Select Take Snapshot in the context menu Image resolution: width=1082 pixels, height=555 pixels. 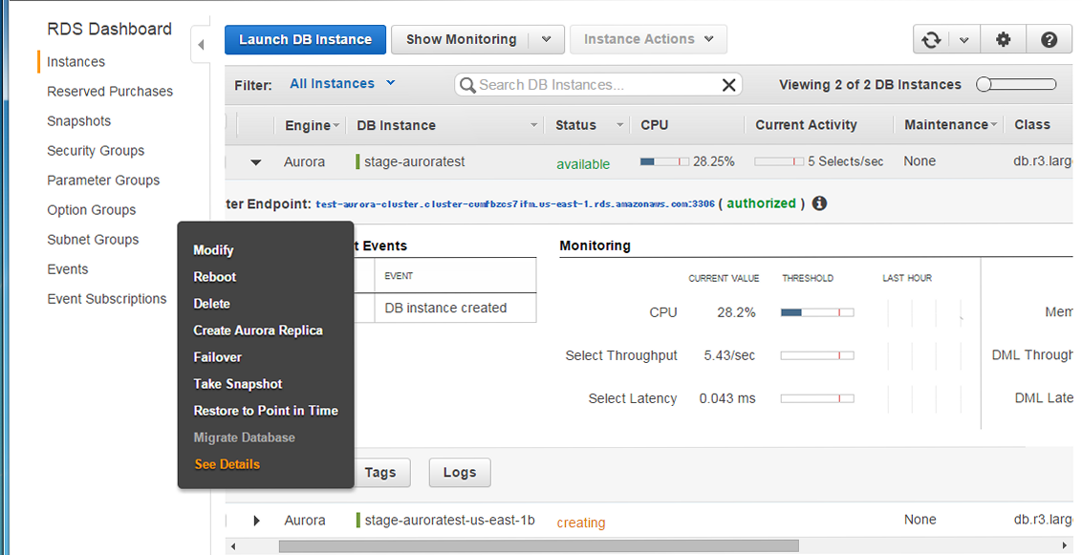pyautogui.click(x=238, y=384)
